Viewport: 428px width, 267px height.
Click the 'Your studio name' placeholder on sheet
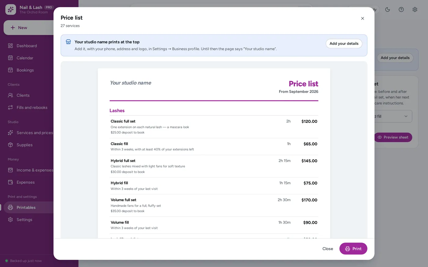pos(131,83)
